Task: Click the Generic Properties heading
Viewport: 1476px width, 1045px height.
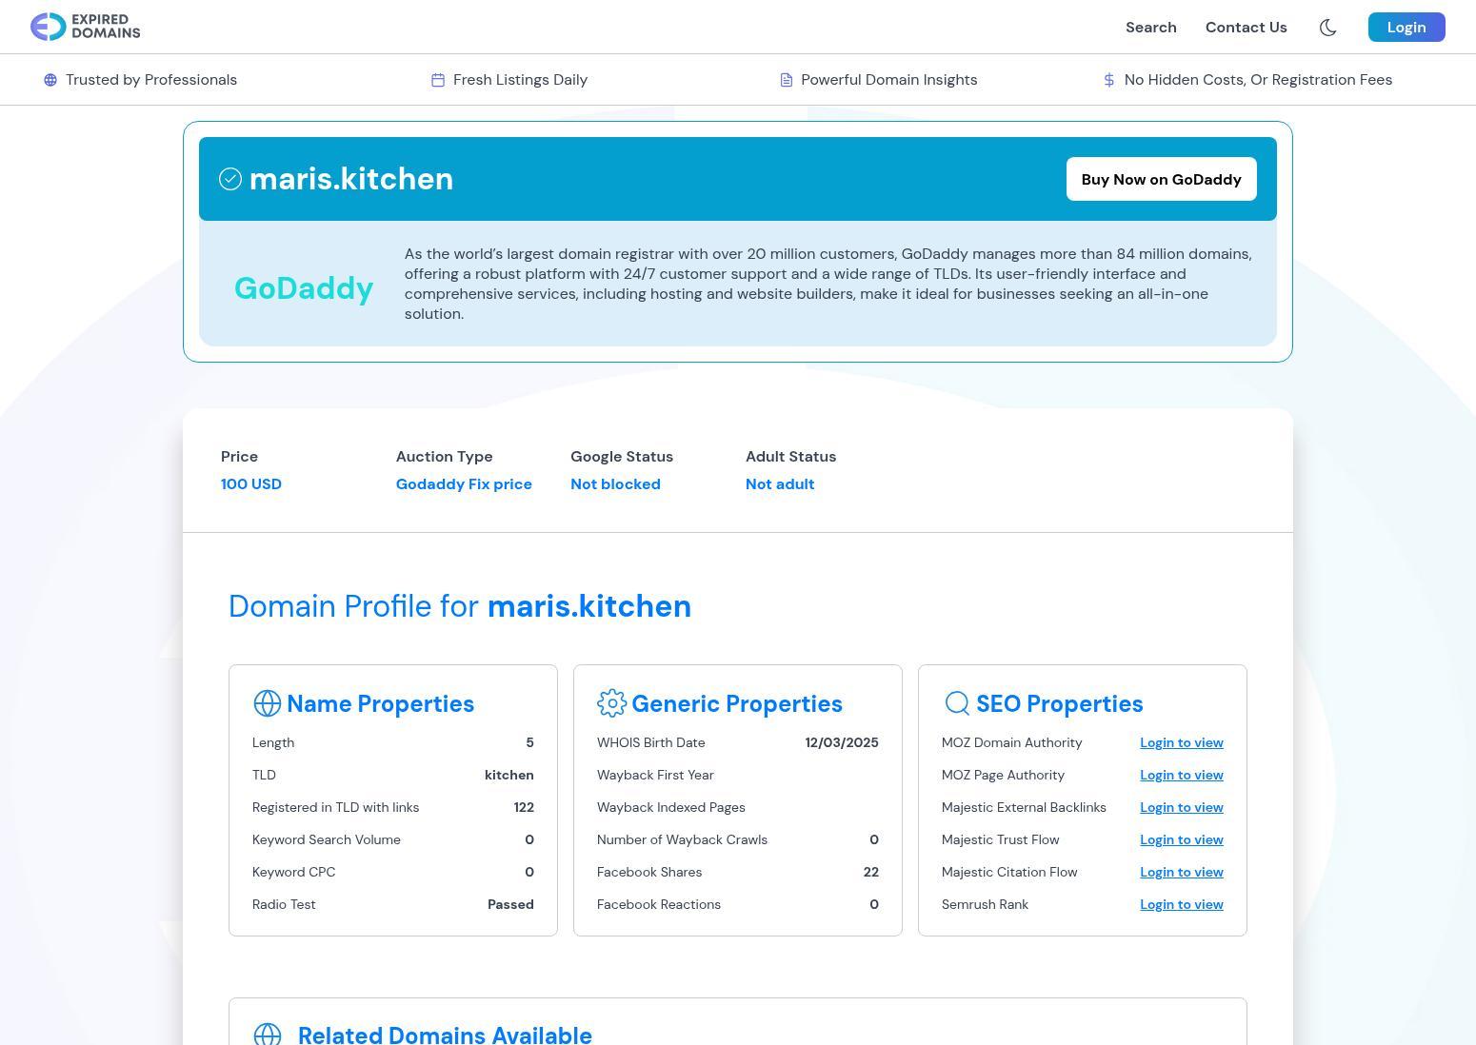Action: pyautogui.click(x=737, y=703)
